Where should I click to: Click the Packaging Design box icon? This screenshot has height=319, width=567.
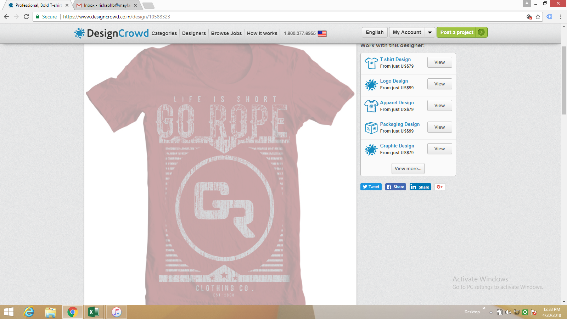click(x=371, y=128)
